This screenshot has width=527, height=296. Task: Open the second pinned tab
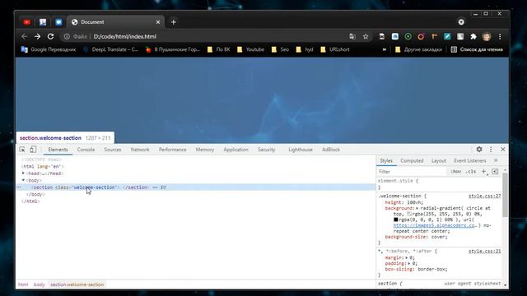pos(43,22)
